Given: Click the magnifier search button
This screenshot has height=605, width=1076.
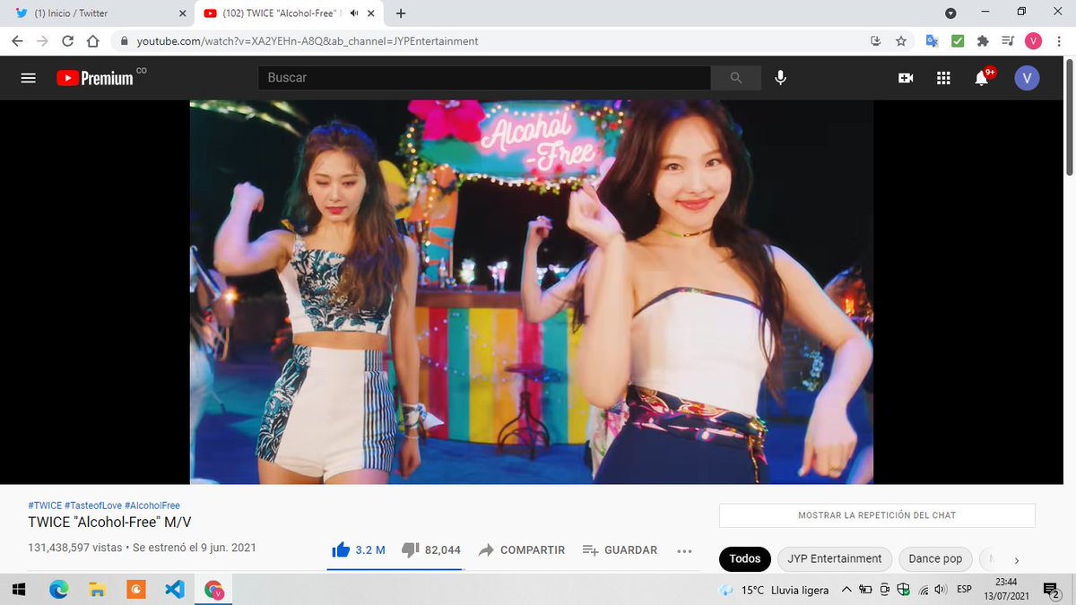Looking at the screenshot, I should coord(736,78).
